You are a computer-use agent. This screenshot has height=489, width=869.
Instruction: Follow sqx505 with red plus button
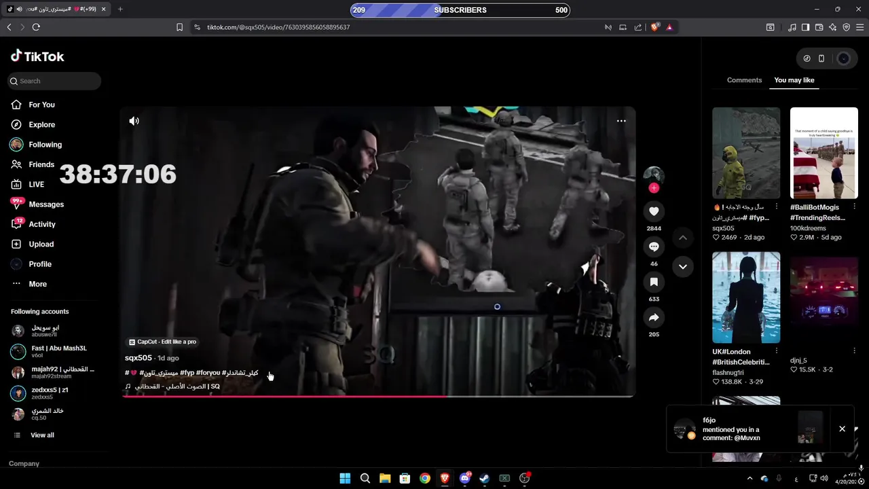(x=654, y=188)
